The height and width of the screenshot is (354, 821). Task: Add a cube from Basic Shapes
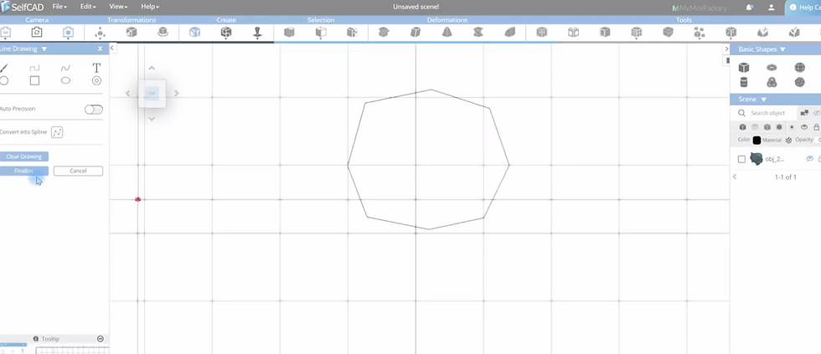coord(744,68)
